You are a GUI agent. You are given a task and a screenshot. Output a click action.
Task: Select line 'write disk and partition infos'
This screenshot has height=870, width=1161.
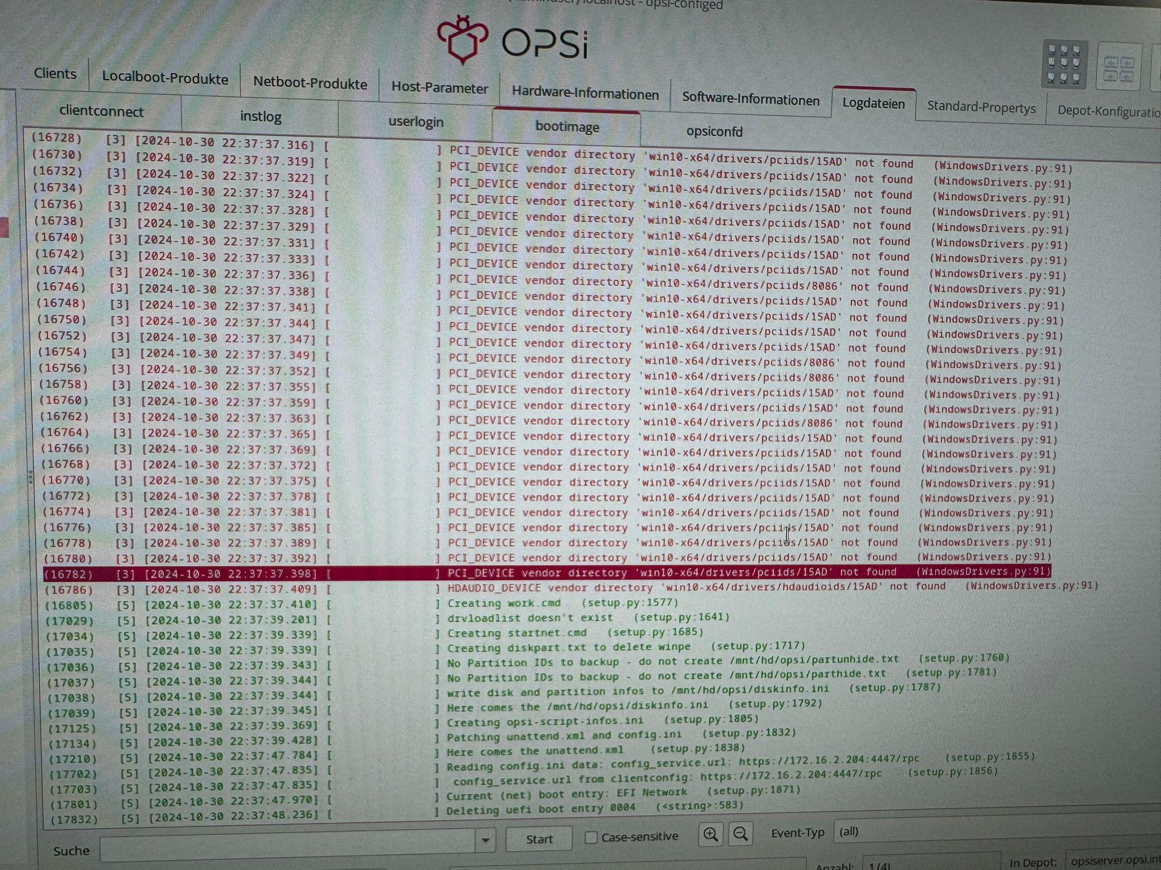pos(494,693)
